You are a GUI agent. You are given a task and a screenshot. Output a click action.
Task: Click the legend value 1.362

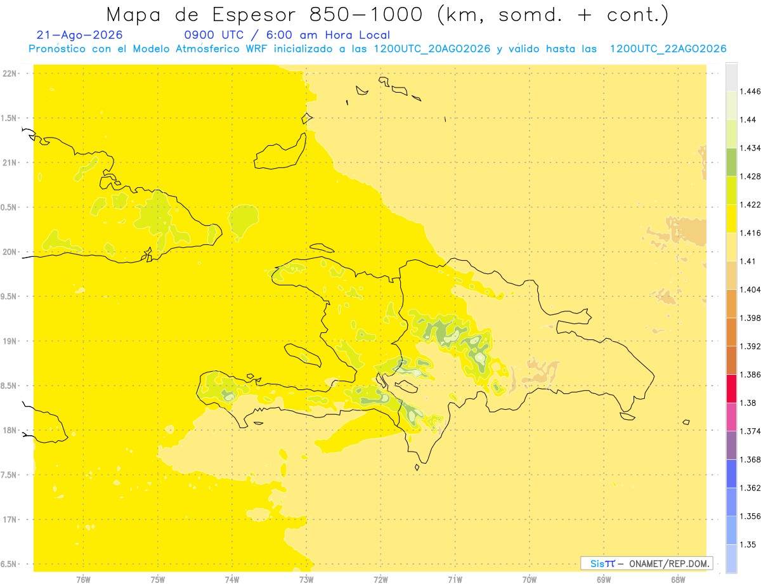pos(750,488)
